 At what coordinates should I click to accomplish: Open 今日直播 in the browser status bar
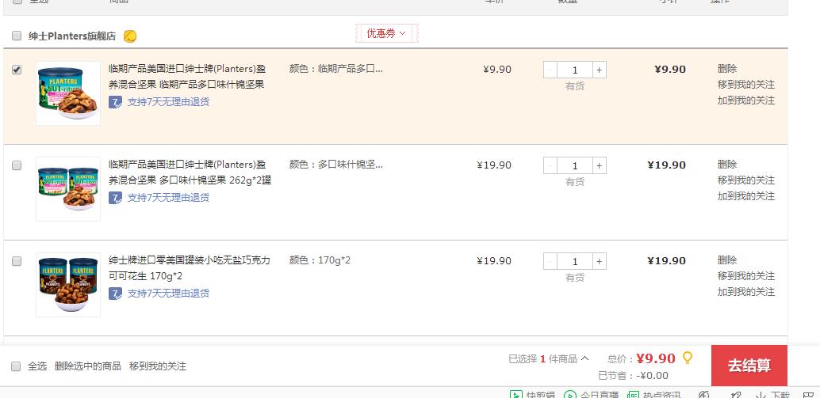(x=592, y=394)
